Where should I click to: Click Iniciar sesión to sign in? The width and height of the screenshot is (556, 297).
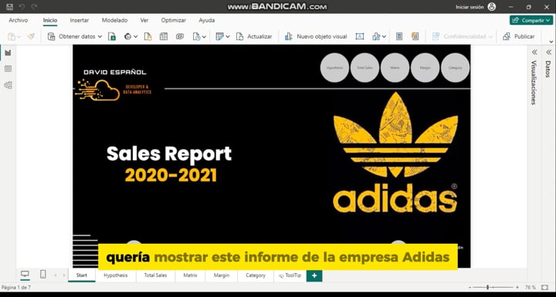(470, 7)
